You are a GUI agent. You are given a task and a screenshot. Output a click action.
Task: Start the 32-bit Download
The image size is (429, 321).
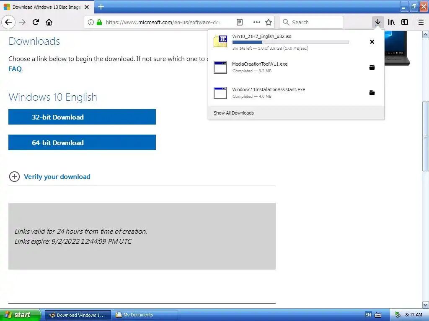[x=82, y=117]
